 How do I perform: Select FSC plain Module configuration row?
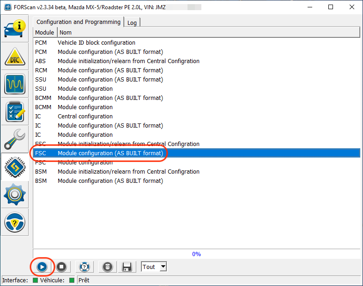tap(197, 163)
